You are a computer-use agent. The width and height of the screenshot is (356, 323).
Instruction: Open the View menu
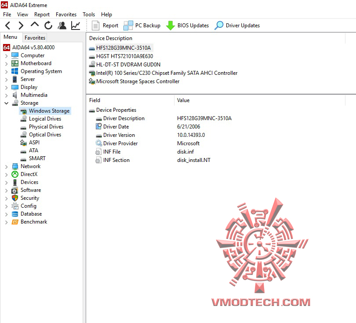pyautogui.click(x=22, y=15)
